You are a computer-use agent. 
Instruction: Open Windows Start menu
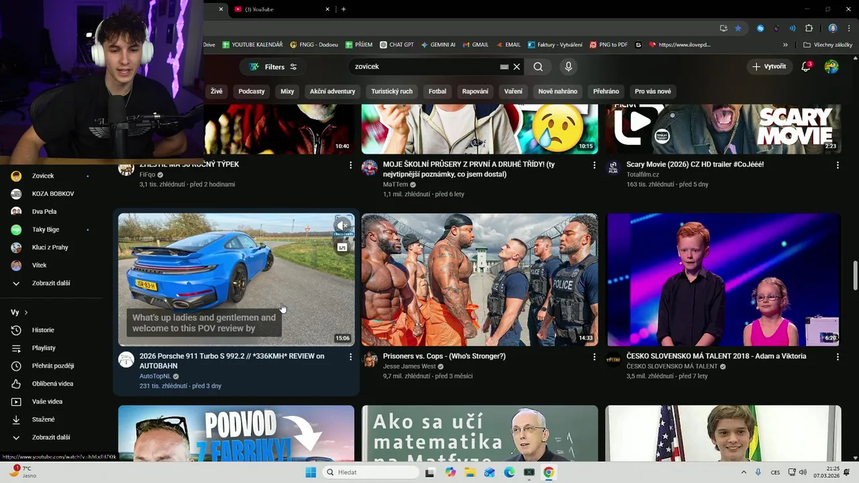pyautogui.click(x=311, y=472)
